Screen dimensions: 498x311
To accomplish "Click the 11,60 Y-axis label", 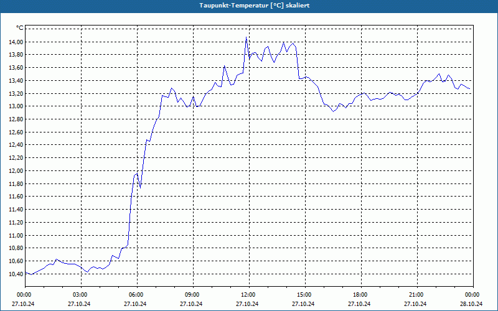I will [16, 197].
